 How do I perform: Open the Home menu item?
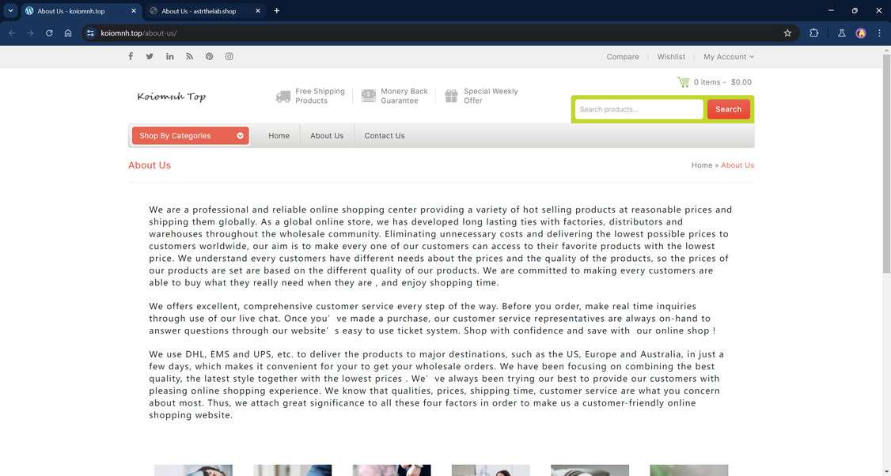coord(279,136)
